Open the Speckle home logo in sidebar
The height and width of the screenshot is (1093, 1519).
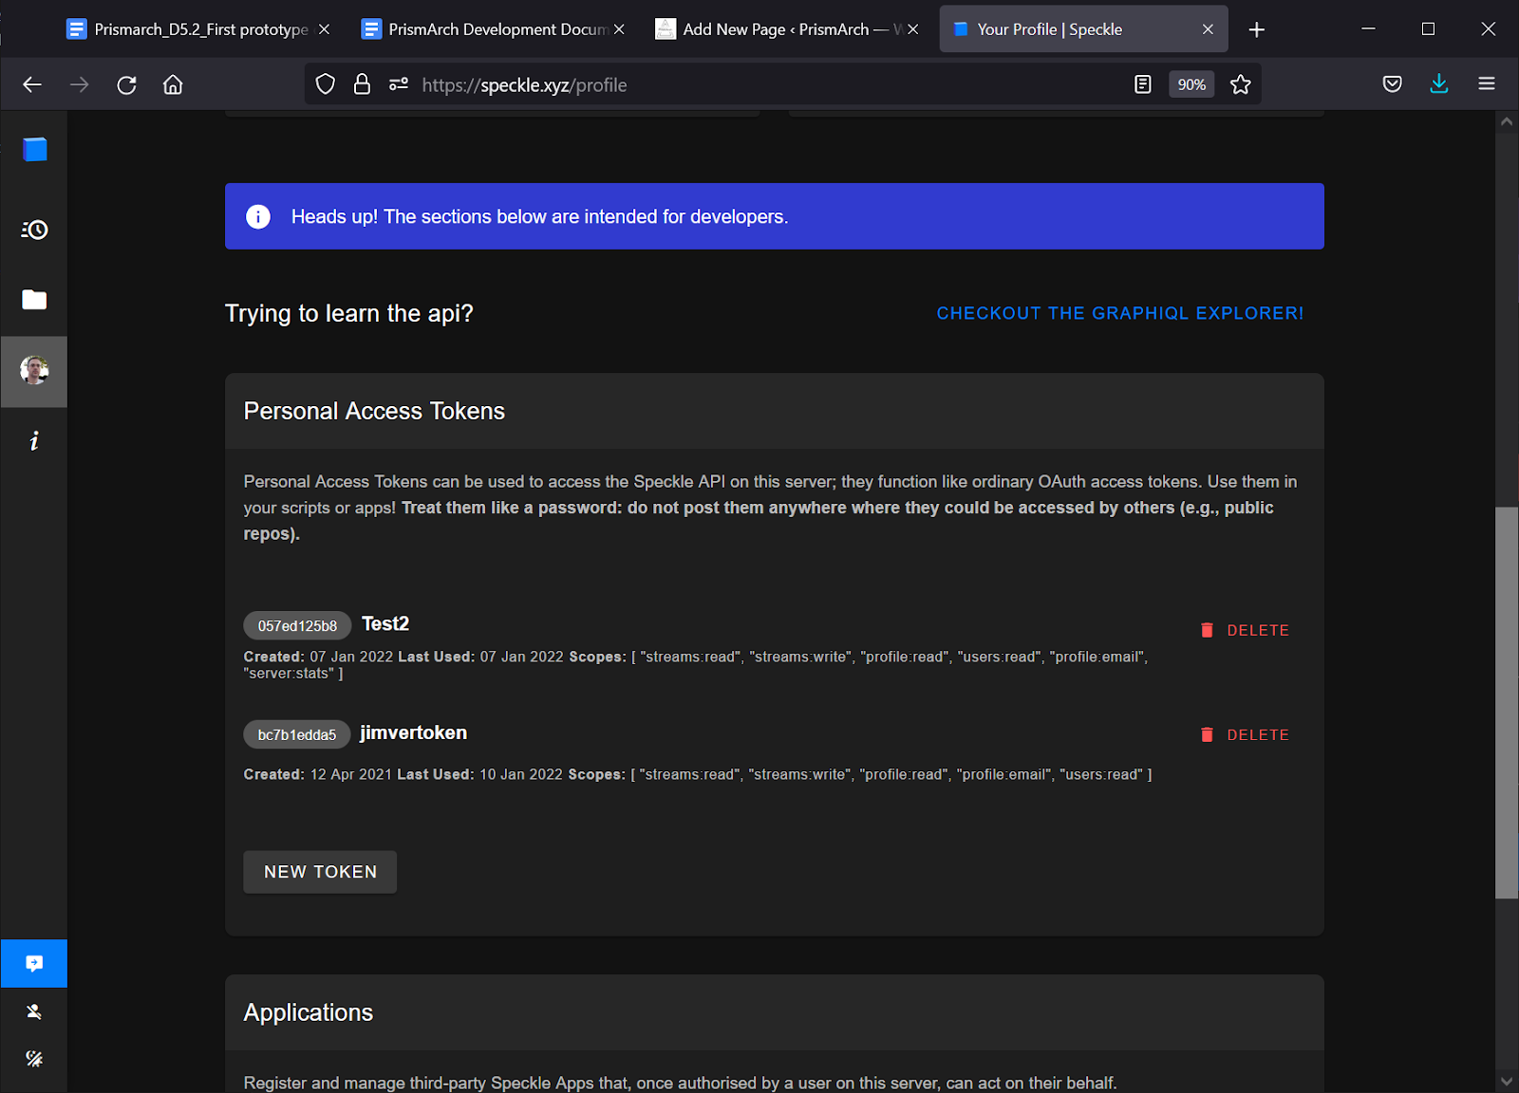pyautogui.click(x=35, y=150)
